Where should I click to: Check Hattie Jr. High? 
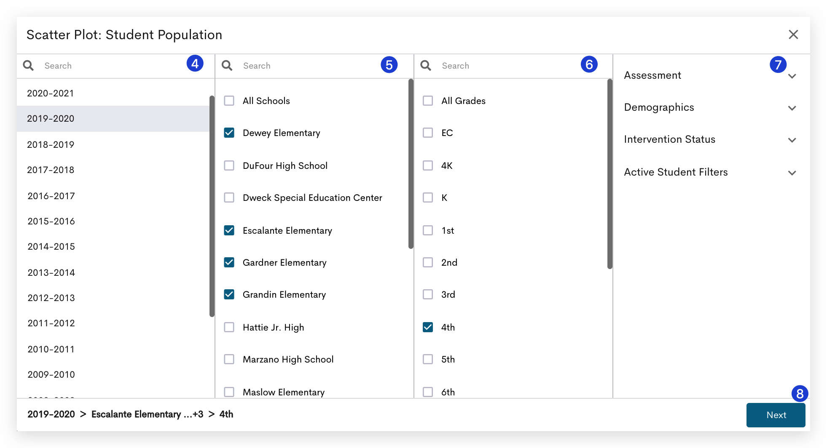point(229,327)
